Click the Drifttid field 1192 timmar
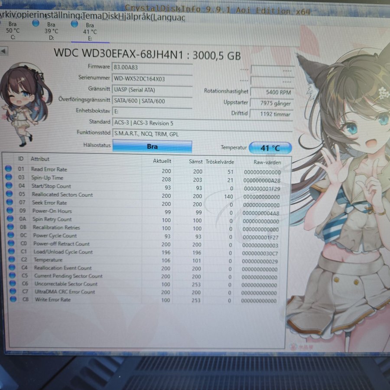 coord(271,114)
